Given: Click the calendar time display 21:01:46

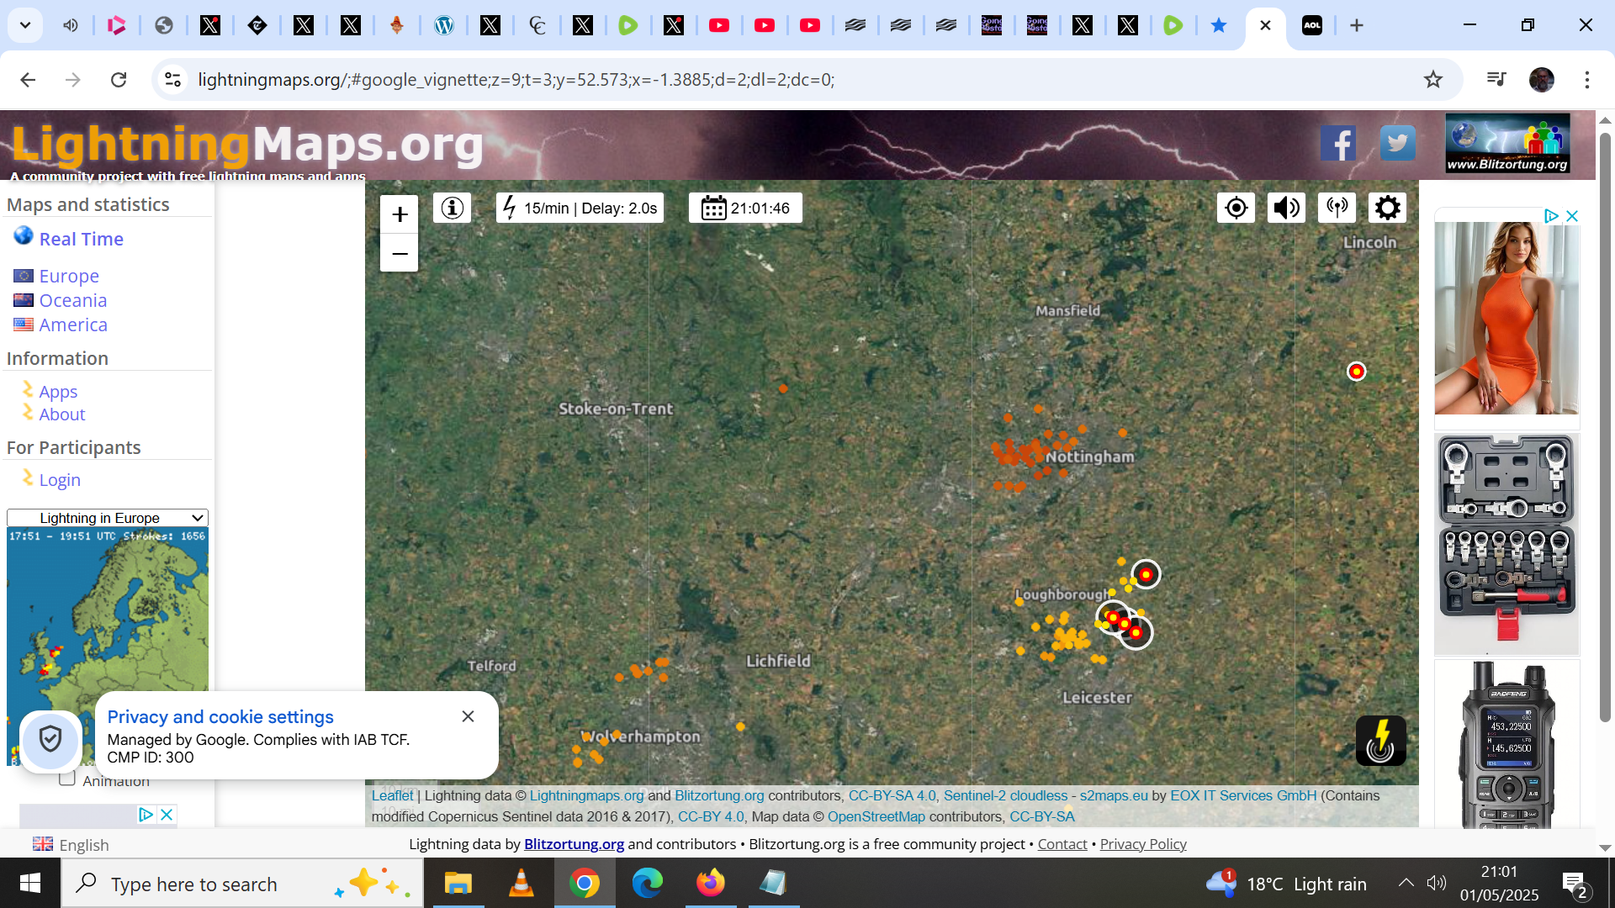Looking at the screenshot, I should click(745, 208).
